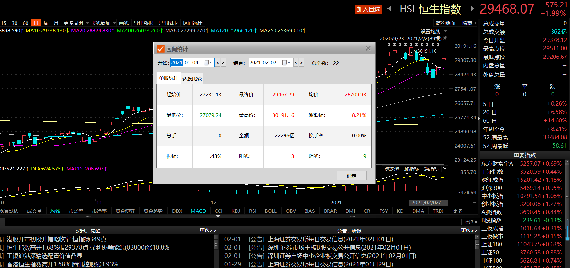570x268 pixels.
Task: Toggle the 均线 indicator tab
Action: tap(55, 211)
